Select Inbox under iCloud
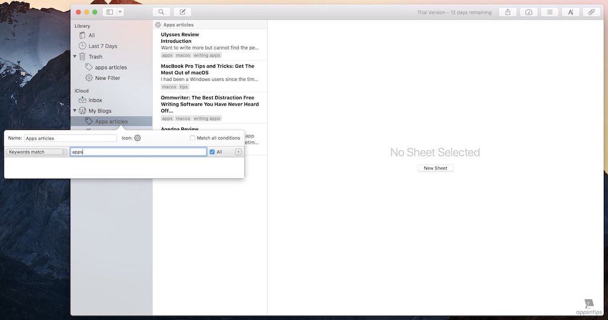 tap(95, 100)
